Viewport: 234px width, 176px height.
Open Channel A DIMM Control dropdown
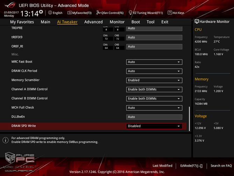[x=154, y=90]
